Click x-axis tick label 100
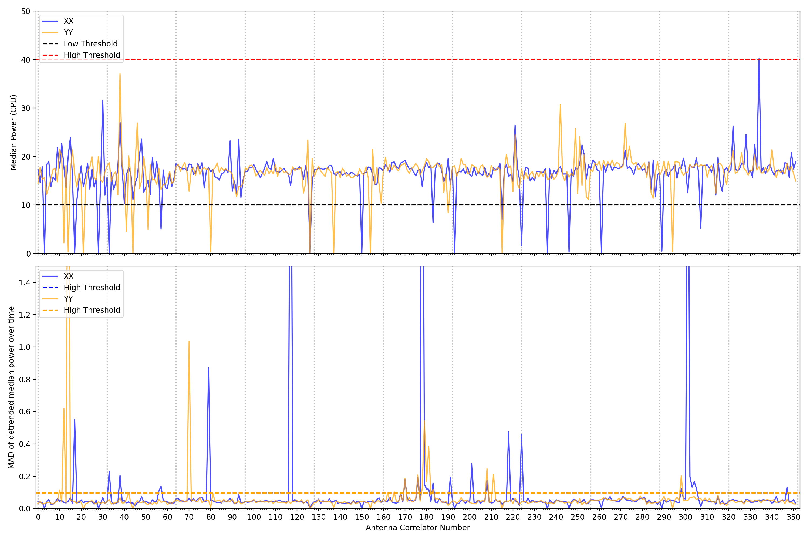 254,517
